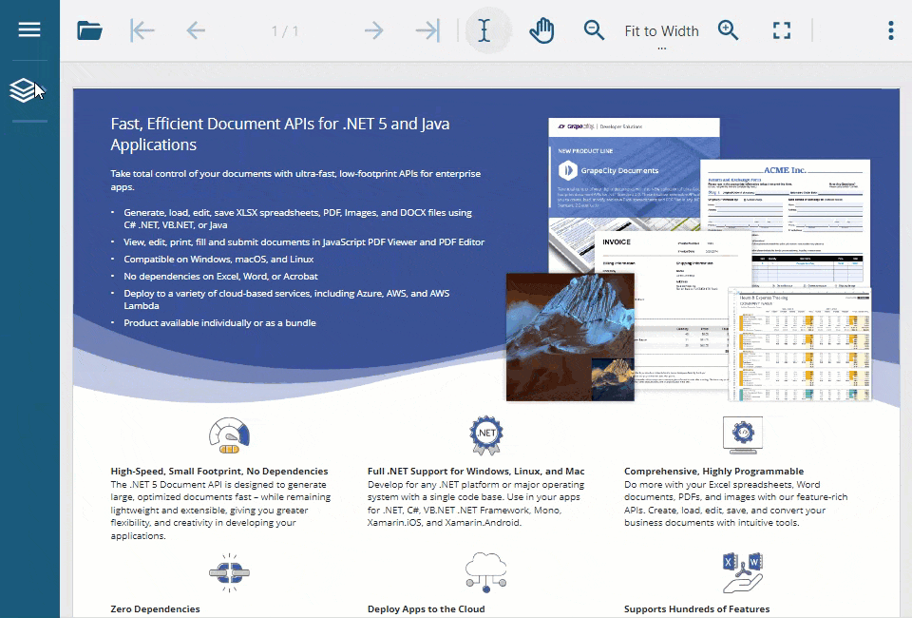This screenshot has width=912, height=618.
Task: Open the hamburger menu in sidebar
Action: click(x=29, y=29)
